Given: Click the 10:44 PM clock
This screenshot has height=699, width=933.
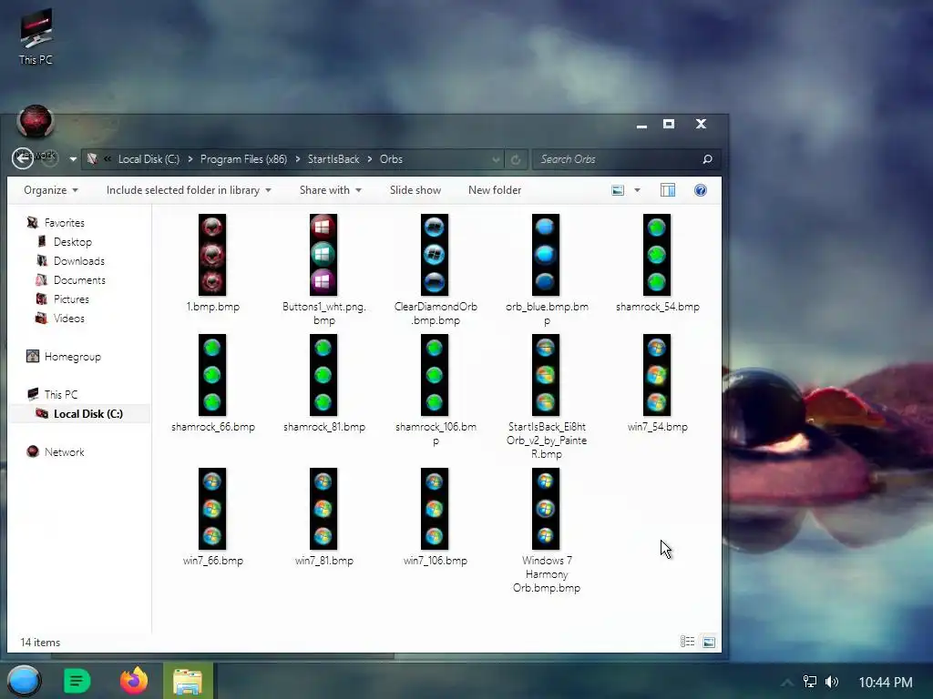Looking at the screenshot, I should 886,683.
